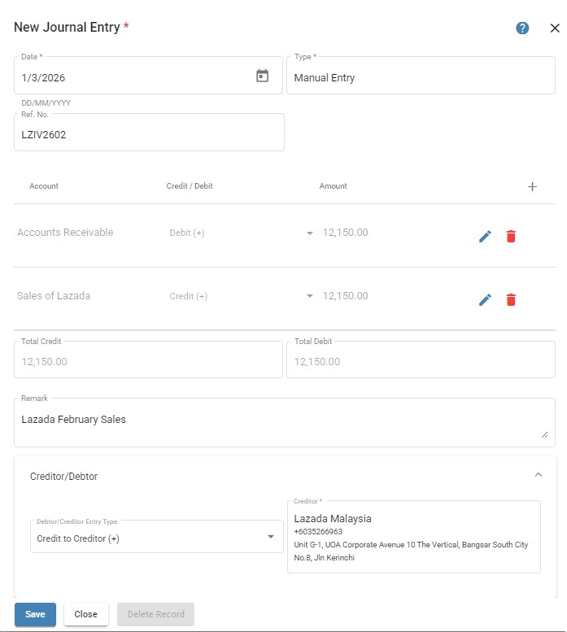This screenshot has height=632, width=567.
Task: Select the Creditor field Lazada Malaysia
Action: click(413, 537)
